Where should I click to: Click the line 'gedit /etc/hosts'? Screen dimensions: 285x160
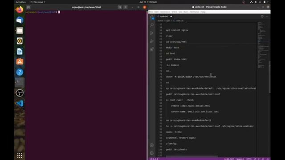tap(176, 149)
